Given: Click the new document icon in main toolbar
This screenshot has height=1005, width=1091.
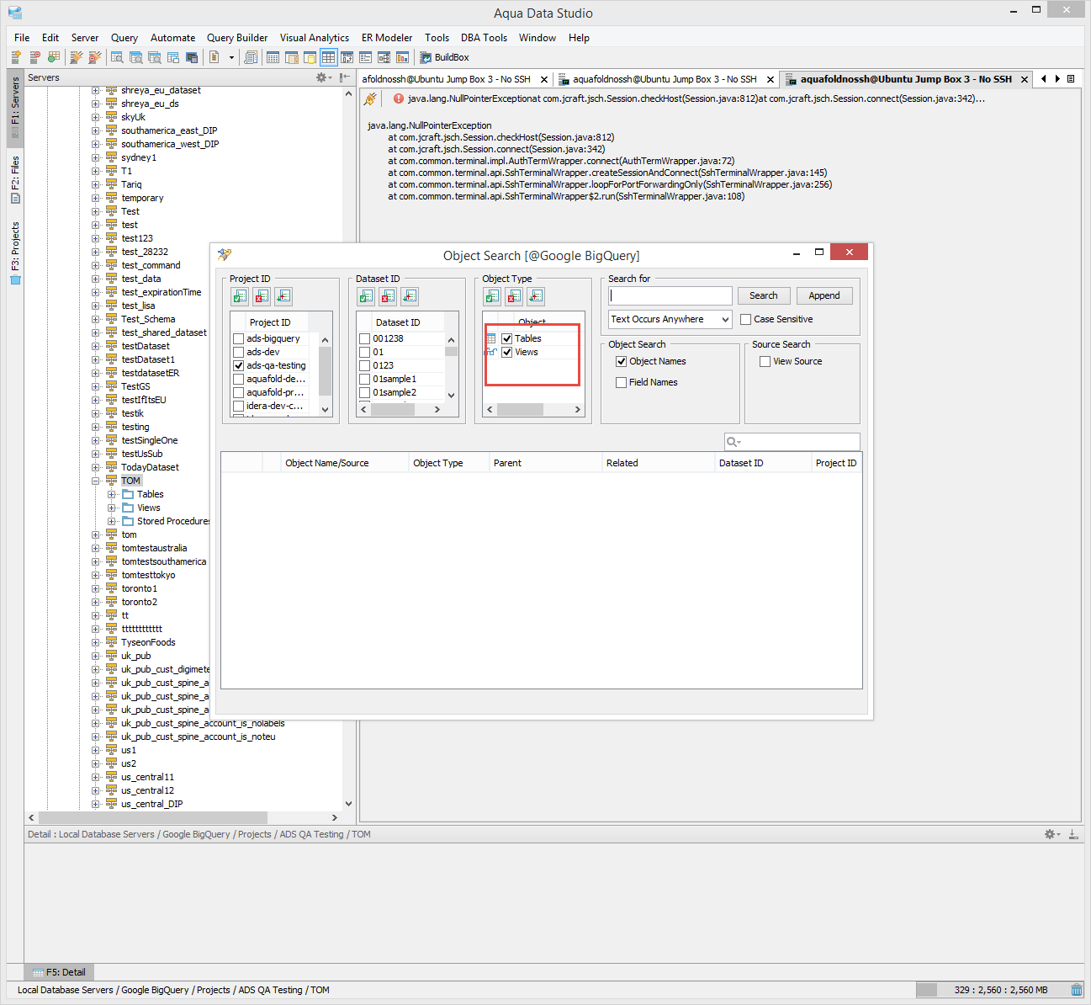Looking at the screenshot, I should tap(214, 57).
